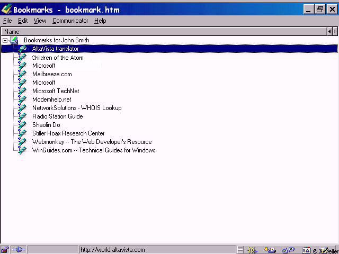The height and width of the screenshot is (254, 339).
Task: Click the security padlock icon in status bar
Action: point(5,250)
